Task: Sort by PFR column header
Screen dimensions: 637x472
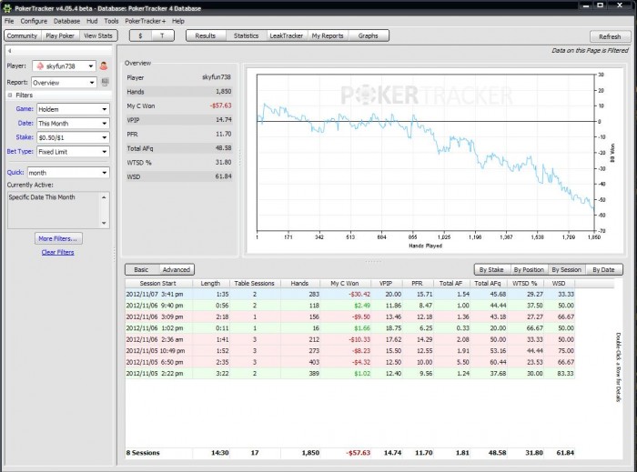Action: pyautogui.click(x=417, y=283)
